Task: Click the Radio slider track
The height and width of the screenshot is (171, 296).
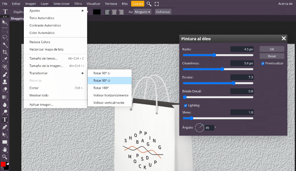Action: click(x=218, y=55)
